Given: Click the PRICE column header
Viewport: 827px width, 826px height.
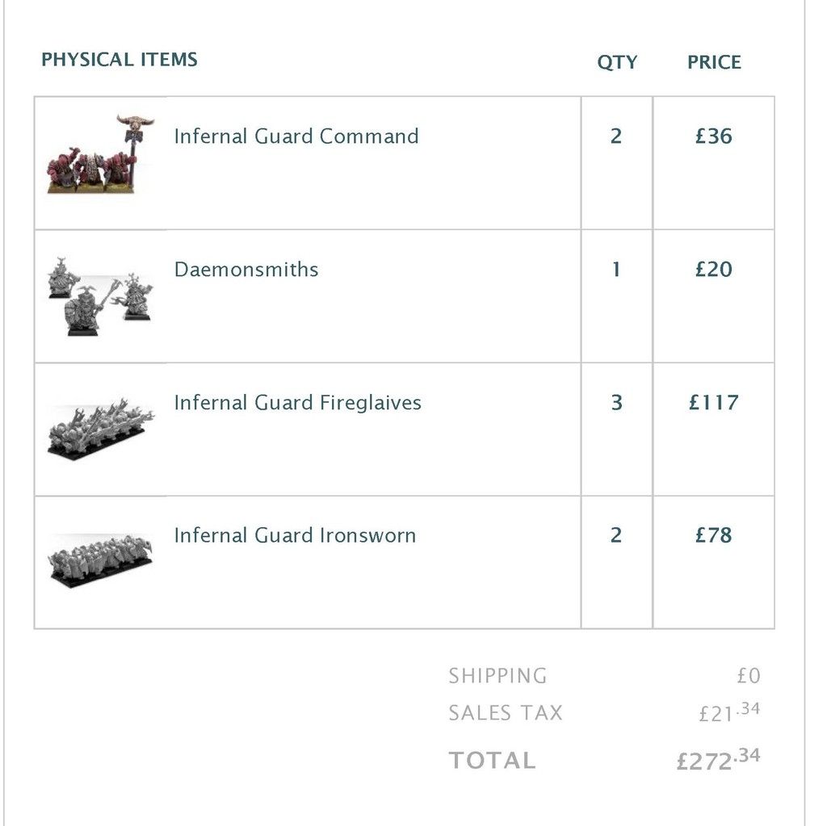Looking at the screenshot, I should tap(714, 62).
